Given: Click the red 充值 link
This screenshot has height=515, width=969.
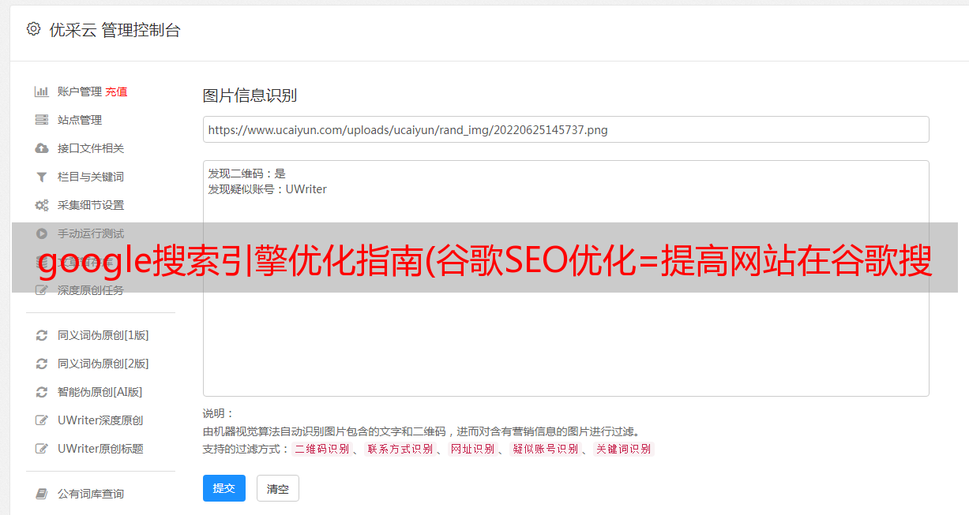Looking at the screenshot, I should [116, 91].
